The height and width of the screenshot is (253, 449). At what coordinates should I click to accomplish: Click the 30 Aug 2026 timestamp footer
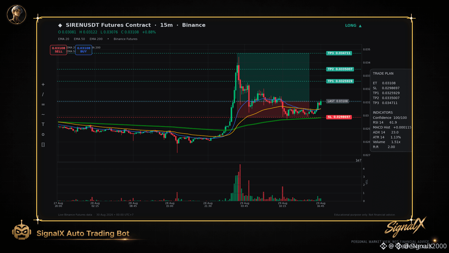coord(115,215)
